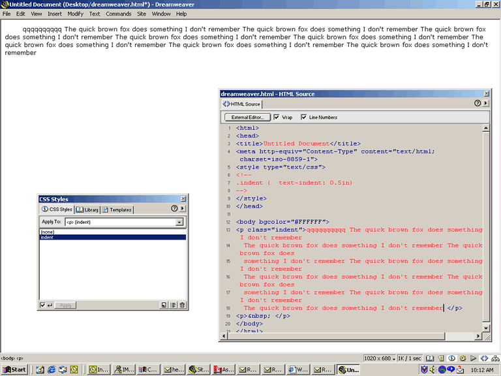Select the indent style in list

pos(112,237)
